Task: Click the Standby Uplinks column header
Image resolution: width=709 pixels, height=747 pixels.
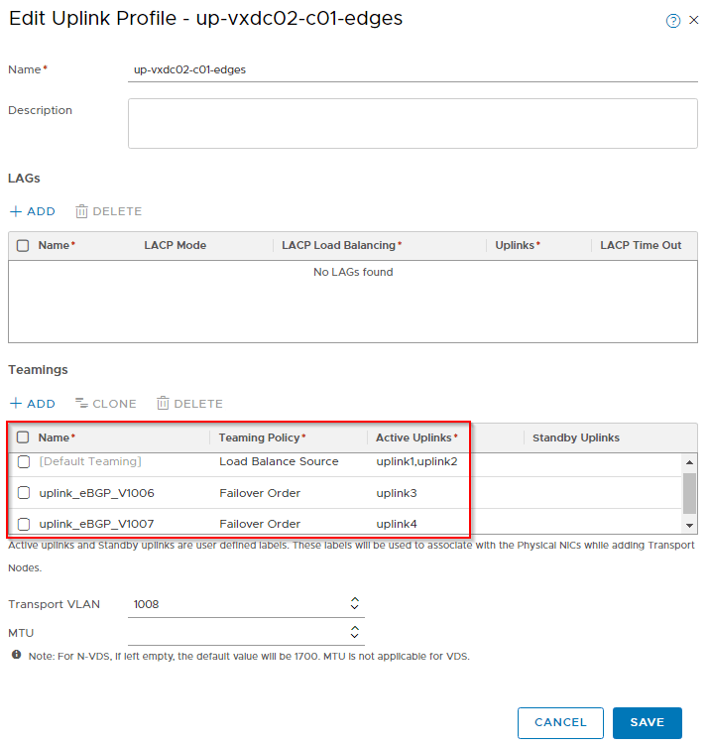Action: click(576, 437)
